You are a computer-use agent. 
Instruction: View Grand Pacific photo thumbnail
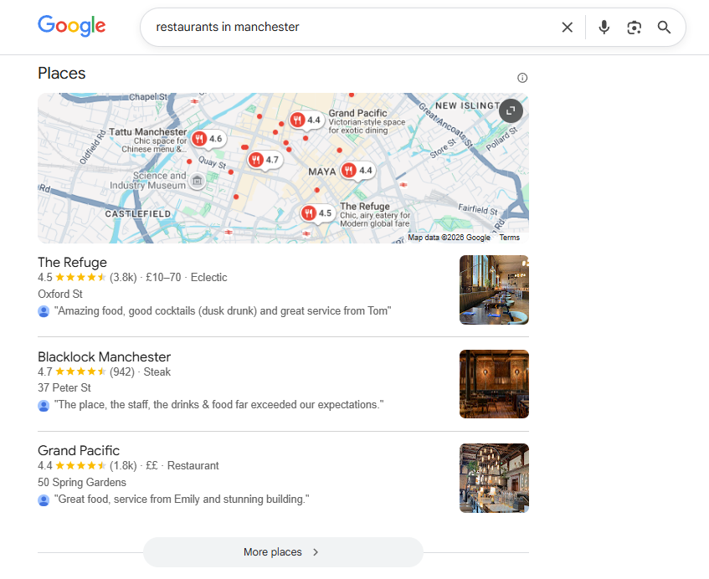point(494,478)
